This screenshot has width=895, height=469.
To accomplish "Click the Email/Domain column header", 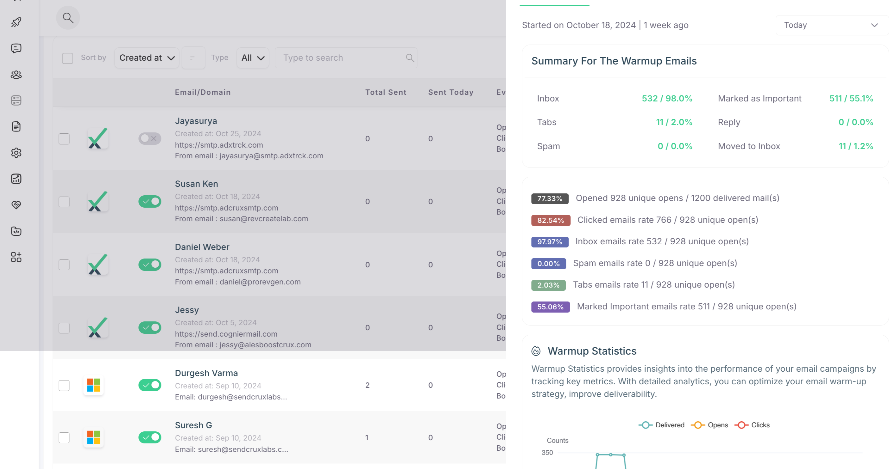I will [x=203, y=92].
